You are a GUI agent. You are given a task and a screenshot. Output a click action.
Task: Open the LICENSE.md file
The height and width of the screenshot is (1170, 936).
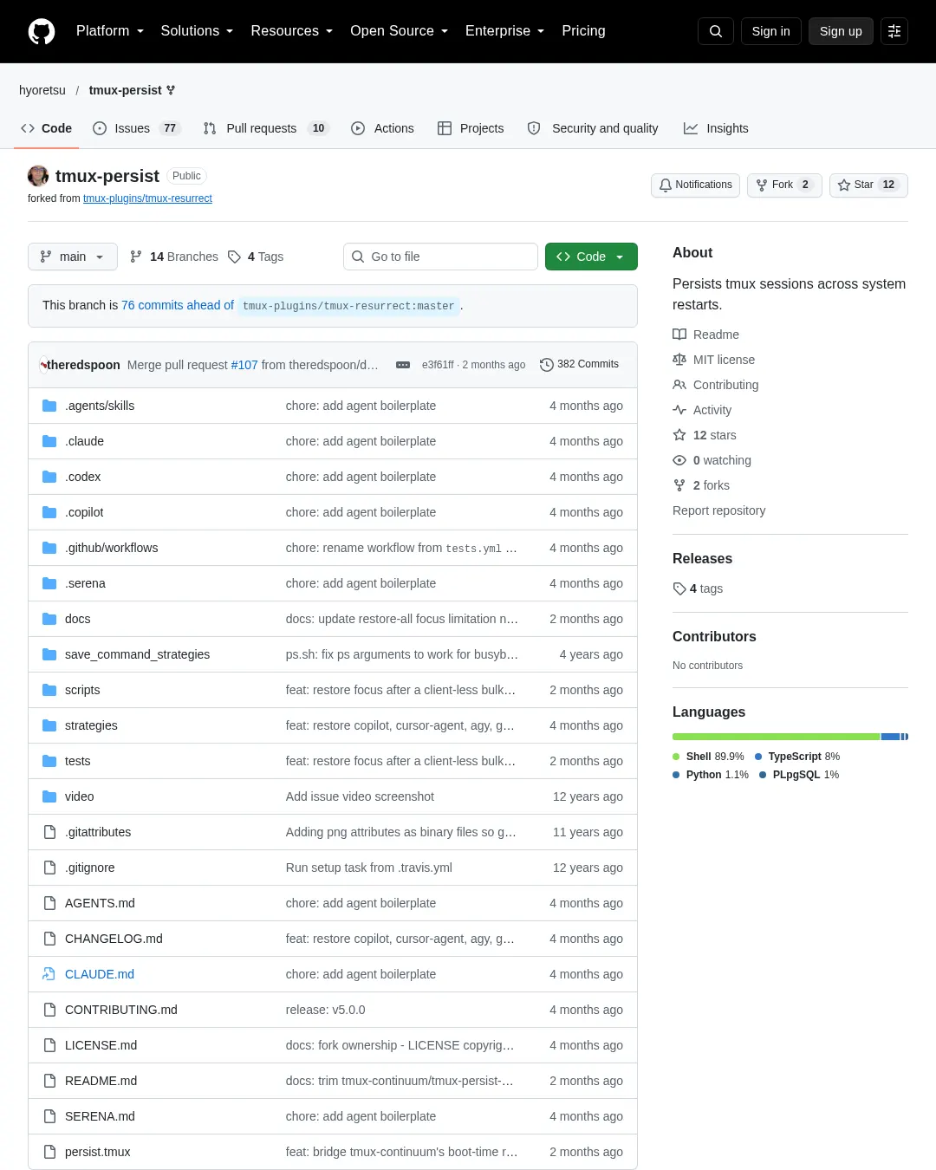(101, 1045)
